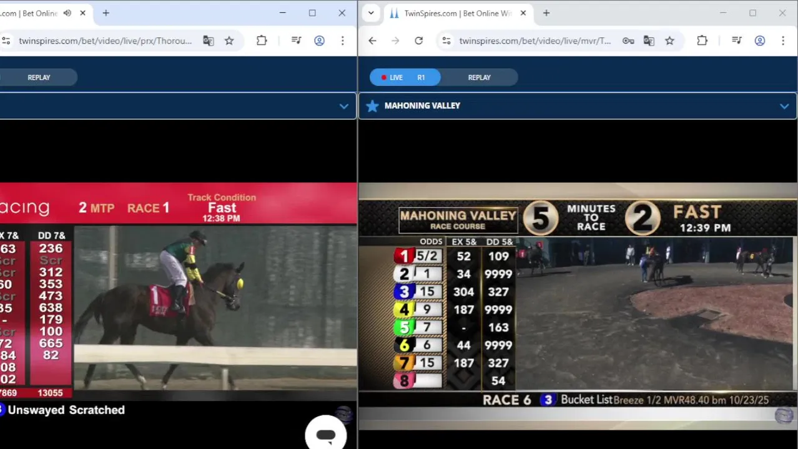Click 'RACE 6' label in right video
Screen dimensions: 798x449
506,400
